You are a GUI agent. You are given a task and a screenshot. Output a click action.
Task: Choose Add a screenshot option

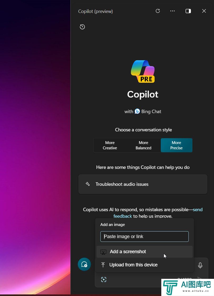[144, 252]
